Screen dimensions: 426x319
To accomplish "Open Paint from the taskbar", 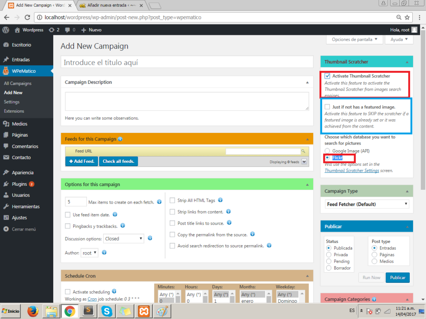I will point(162,311).
